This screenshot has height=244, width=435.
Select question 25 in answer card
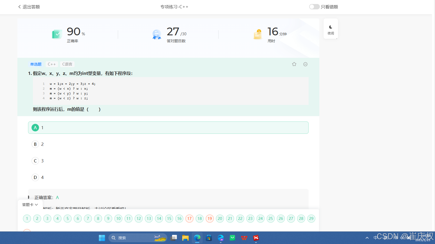(271, 219)
